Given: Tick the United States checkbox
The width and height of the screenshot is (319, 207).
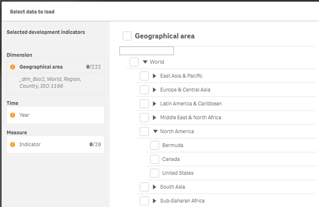Looking at the screenshot, I should tap(154, 173).
